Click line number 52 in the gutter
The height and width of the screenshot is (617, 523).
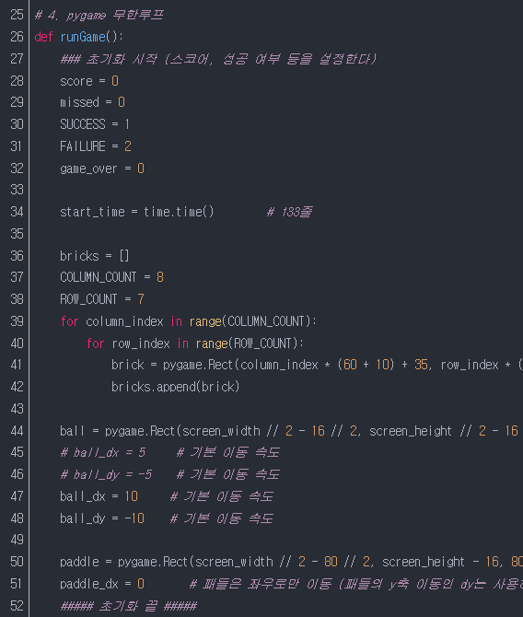pos(17,606)
